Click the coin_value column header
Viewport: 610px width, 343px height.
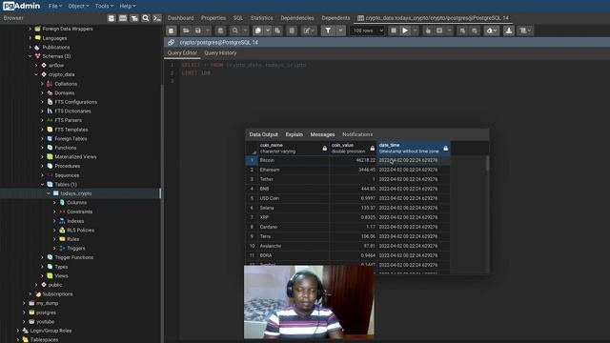tap(354, 149)
